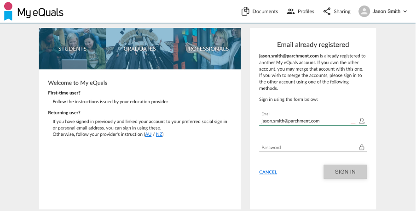This screenshot has width=416, height=211.
Task: Click the 'Welcome to My eQuals' heading
Action: coord(78,83)
